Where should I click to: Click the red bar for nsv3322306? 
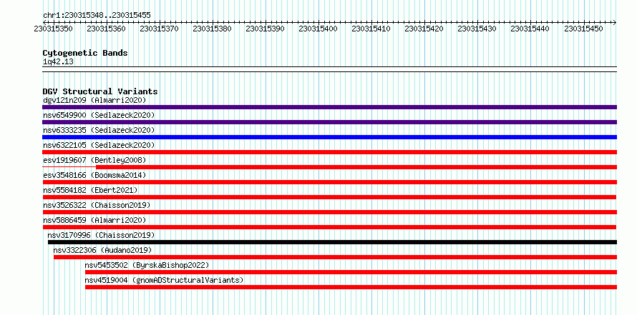335,257
